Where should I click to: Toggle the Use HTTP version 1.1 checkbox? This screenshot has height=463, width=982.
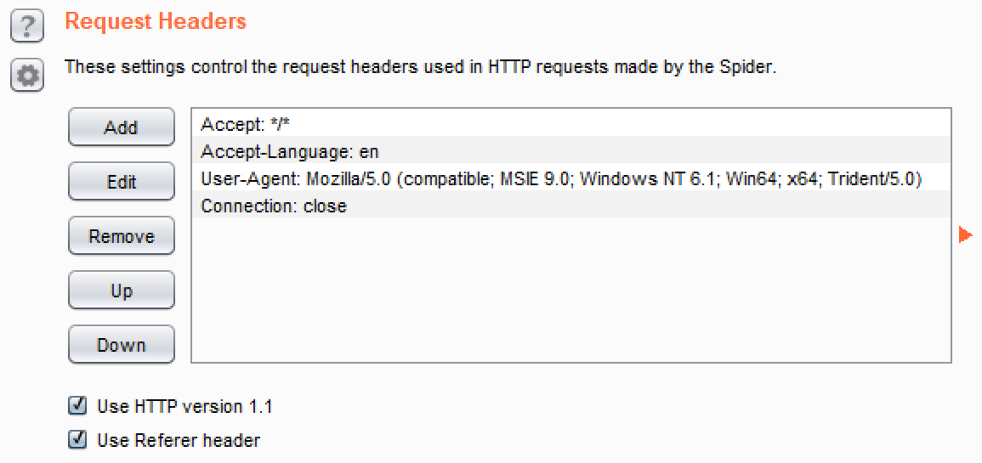coord(78,406)
